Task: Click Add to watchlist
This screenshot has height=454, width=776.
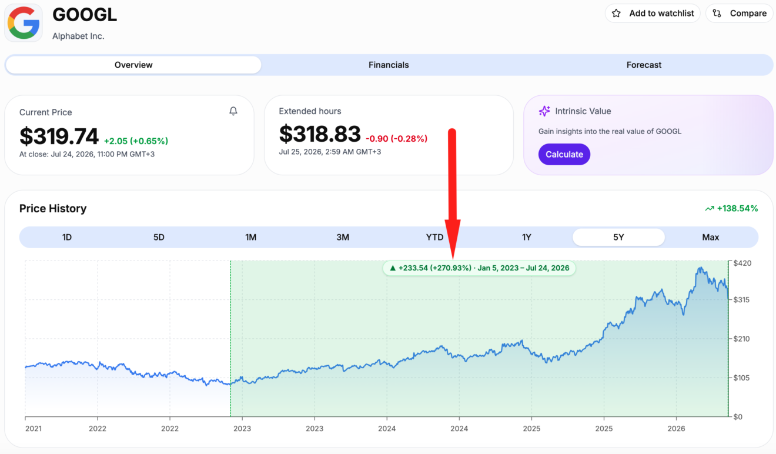Action: tap(653, 13)
